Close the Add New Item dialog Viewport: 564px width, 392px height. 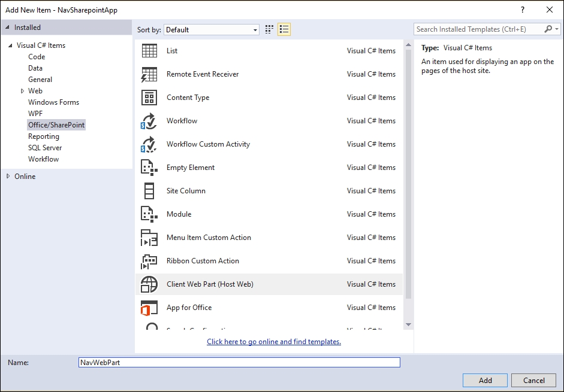[x=550, y=10]
